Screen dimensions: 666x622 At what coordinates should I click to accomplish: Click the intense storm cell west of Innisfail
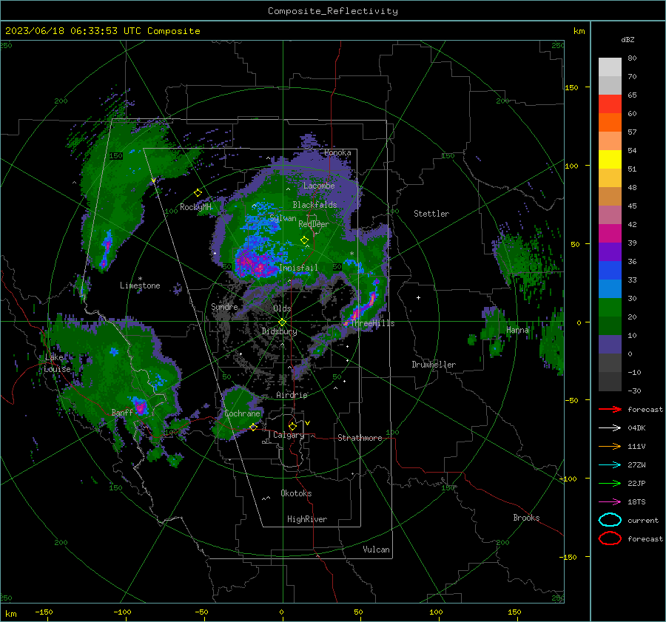point(256,265)
